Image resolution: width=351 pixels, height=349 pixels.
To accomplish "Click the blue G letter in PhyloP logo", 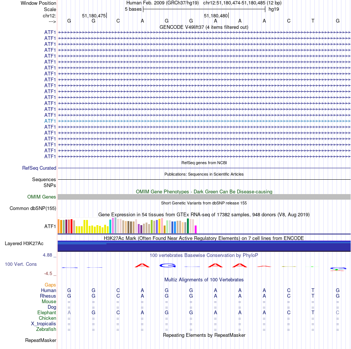I will (x=168, y=265).
